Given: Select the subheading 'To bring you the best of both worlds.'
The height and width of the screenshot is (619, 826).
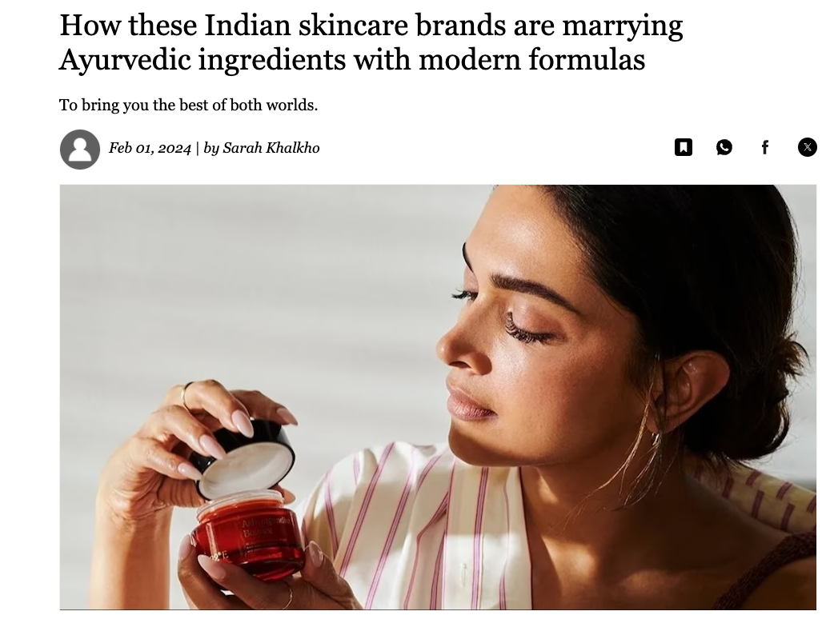Looking at the screenshot, I should pyautogui.click(x=188, y=105).
